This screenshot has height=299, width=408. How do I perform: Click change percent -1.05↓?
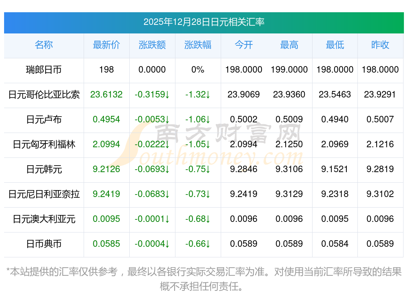pyautogui.click(x=198, y=144)
